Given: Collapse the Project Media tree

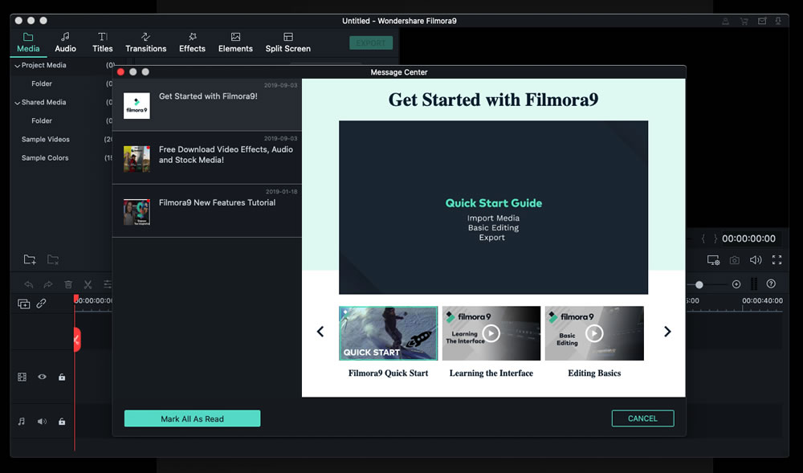Looking at the screenshot, I should pos(18,66).
